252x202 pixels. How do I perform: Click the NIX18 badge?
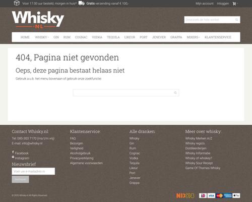pyautogui.click(x=185, y=195)
